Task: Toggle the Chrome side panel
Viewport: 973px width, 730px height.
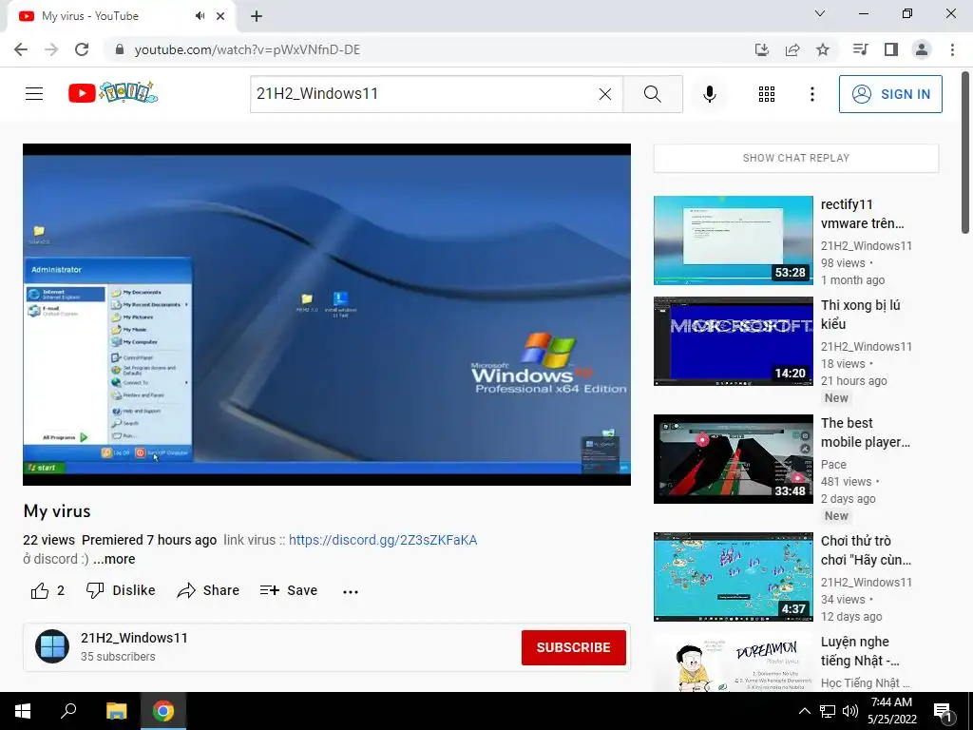Action: click(x=891, y=49)
